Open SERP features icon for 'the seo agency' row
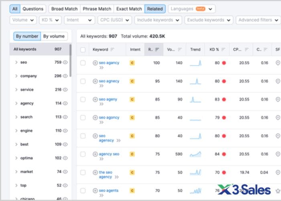 pos(278,172)
